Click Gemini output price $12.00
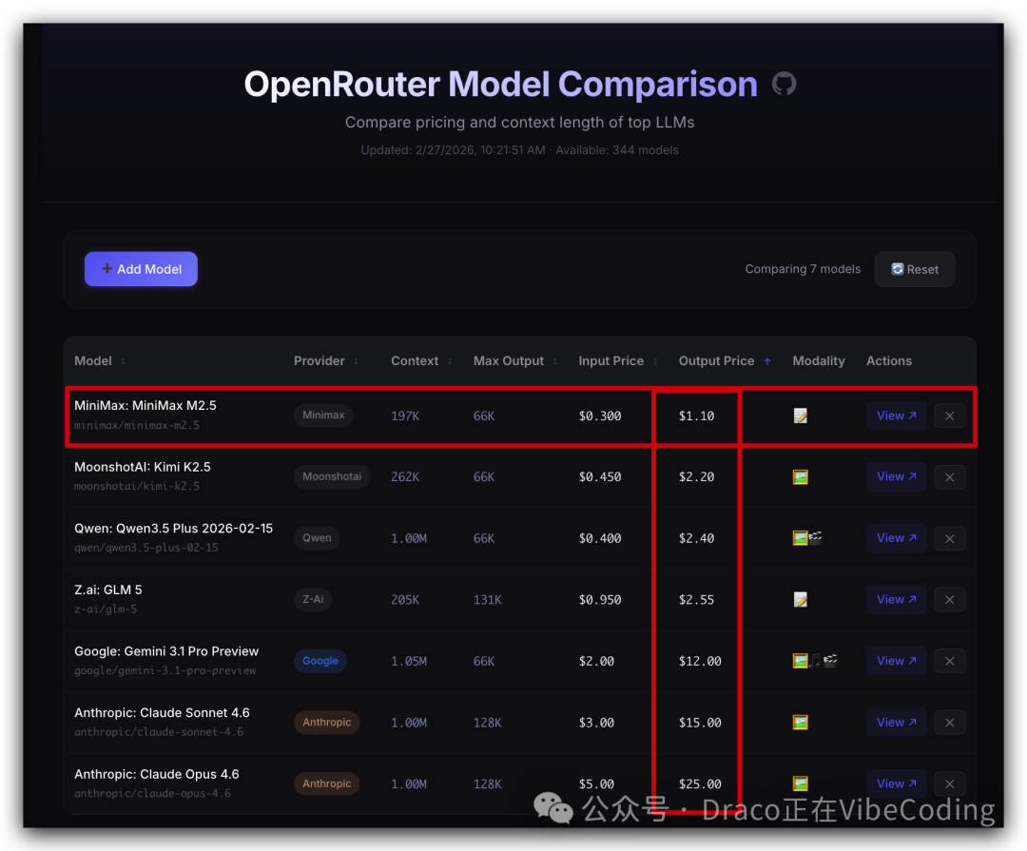Viewport: 1027px width, 851px height. [x=700, y=661]
